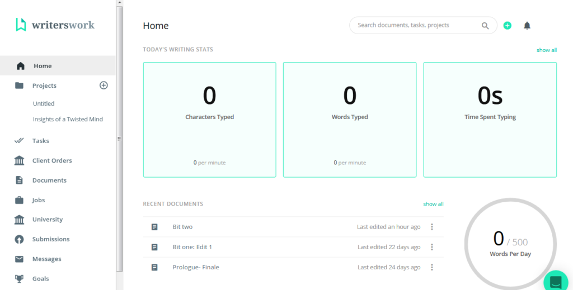The image size is (573, 290).
Task: Click the Client Orders bank icon
Action: point(20,160)
